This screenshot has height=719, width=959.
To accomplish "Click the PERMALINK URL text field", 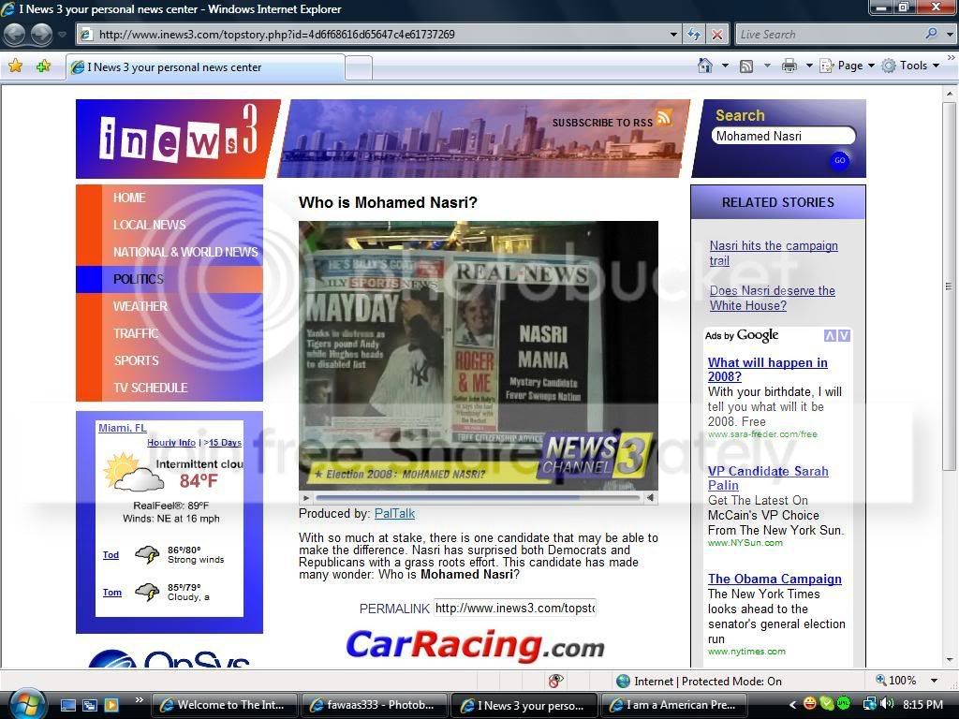I will [515, 608].
